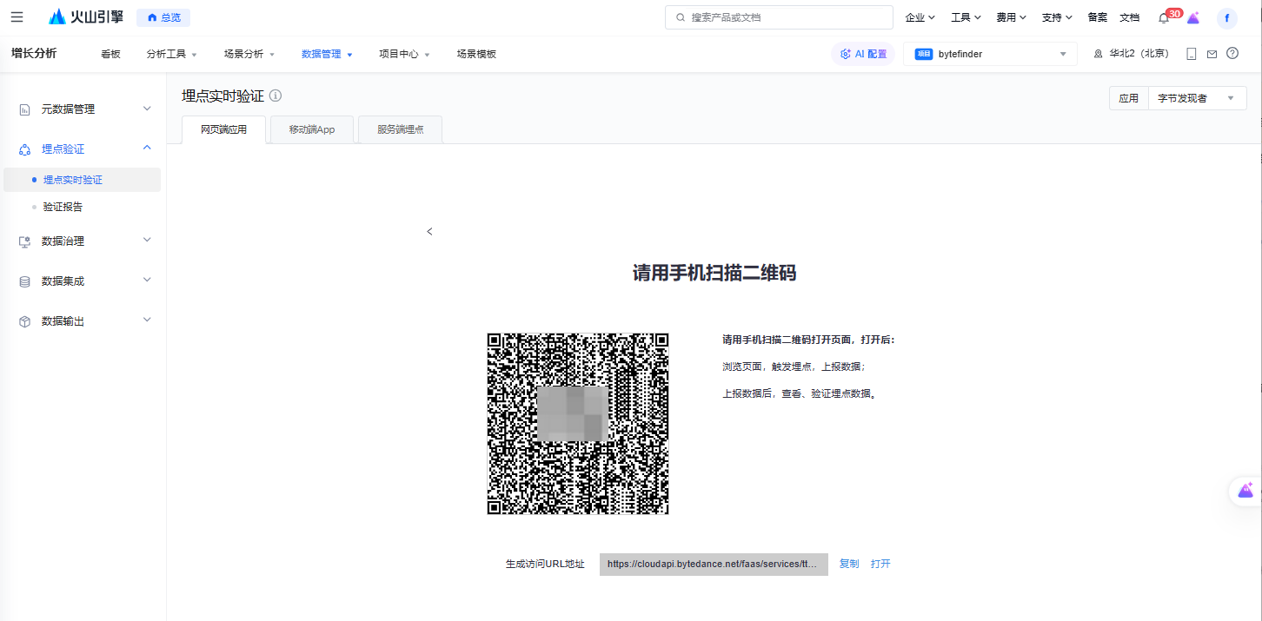
Task: Click the 增长分析 product title
Action: tap(34, 53)
